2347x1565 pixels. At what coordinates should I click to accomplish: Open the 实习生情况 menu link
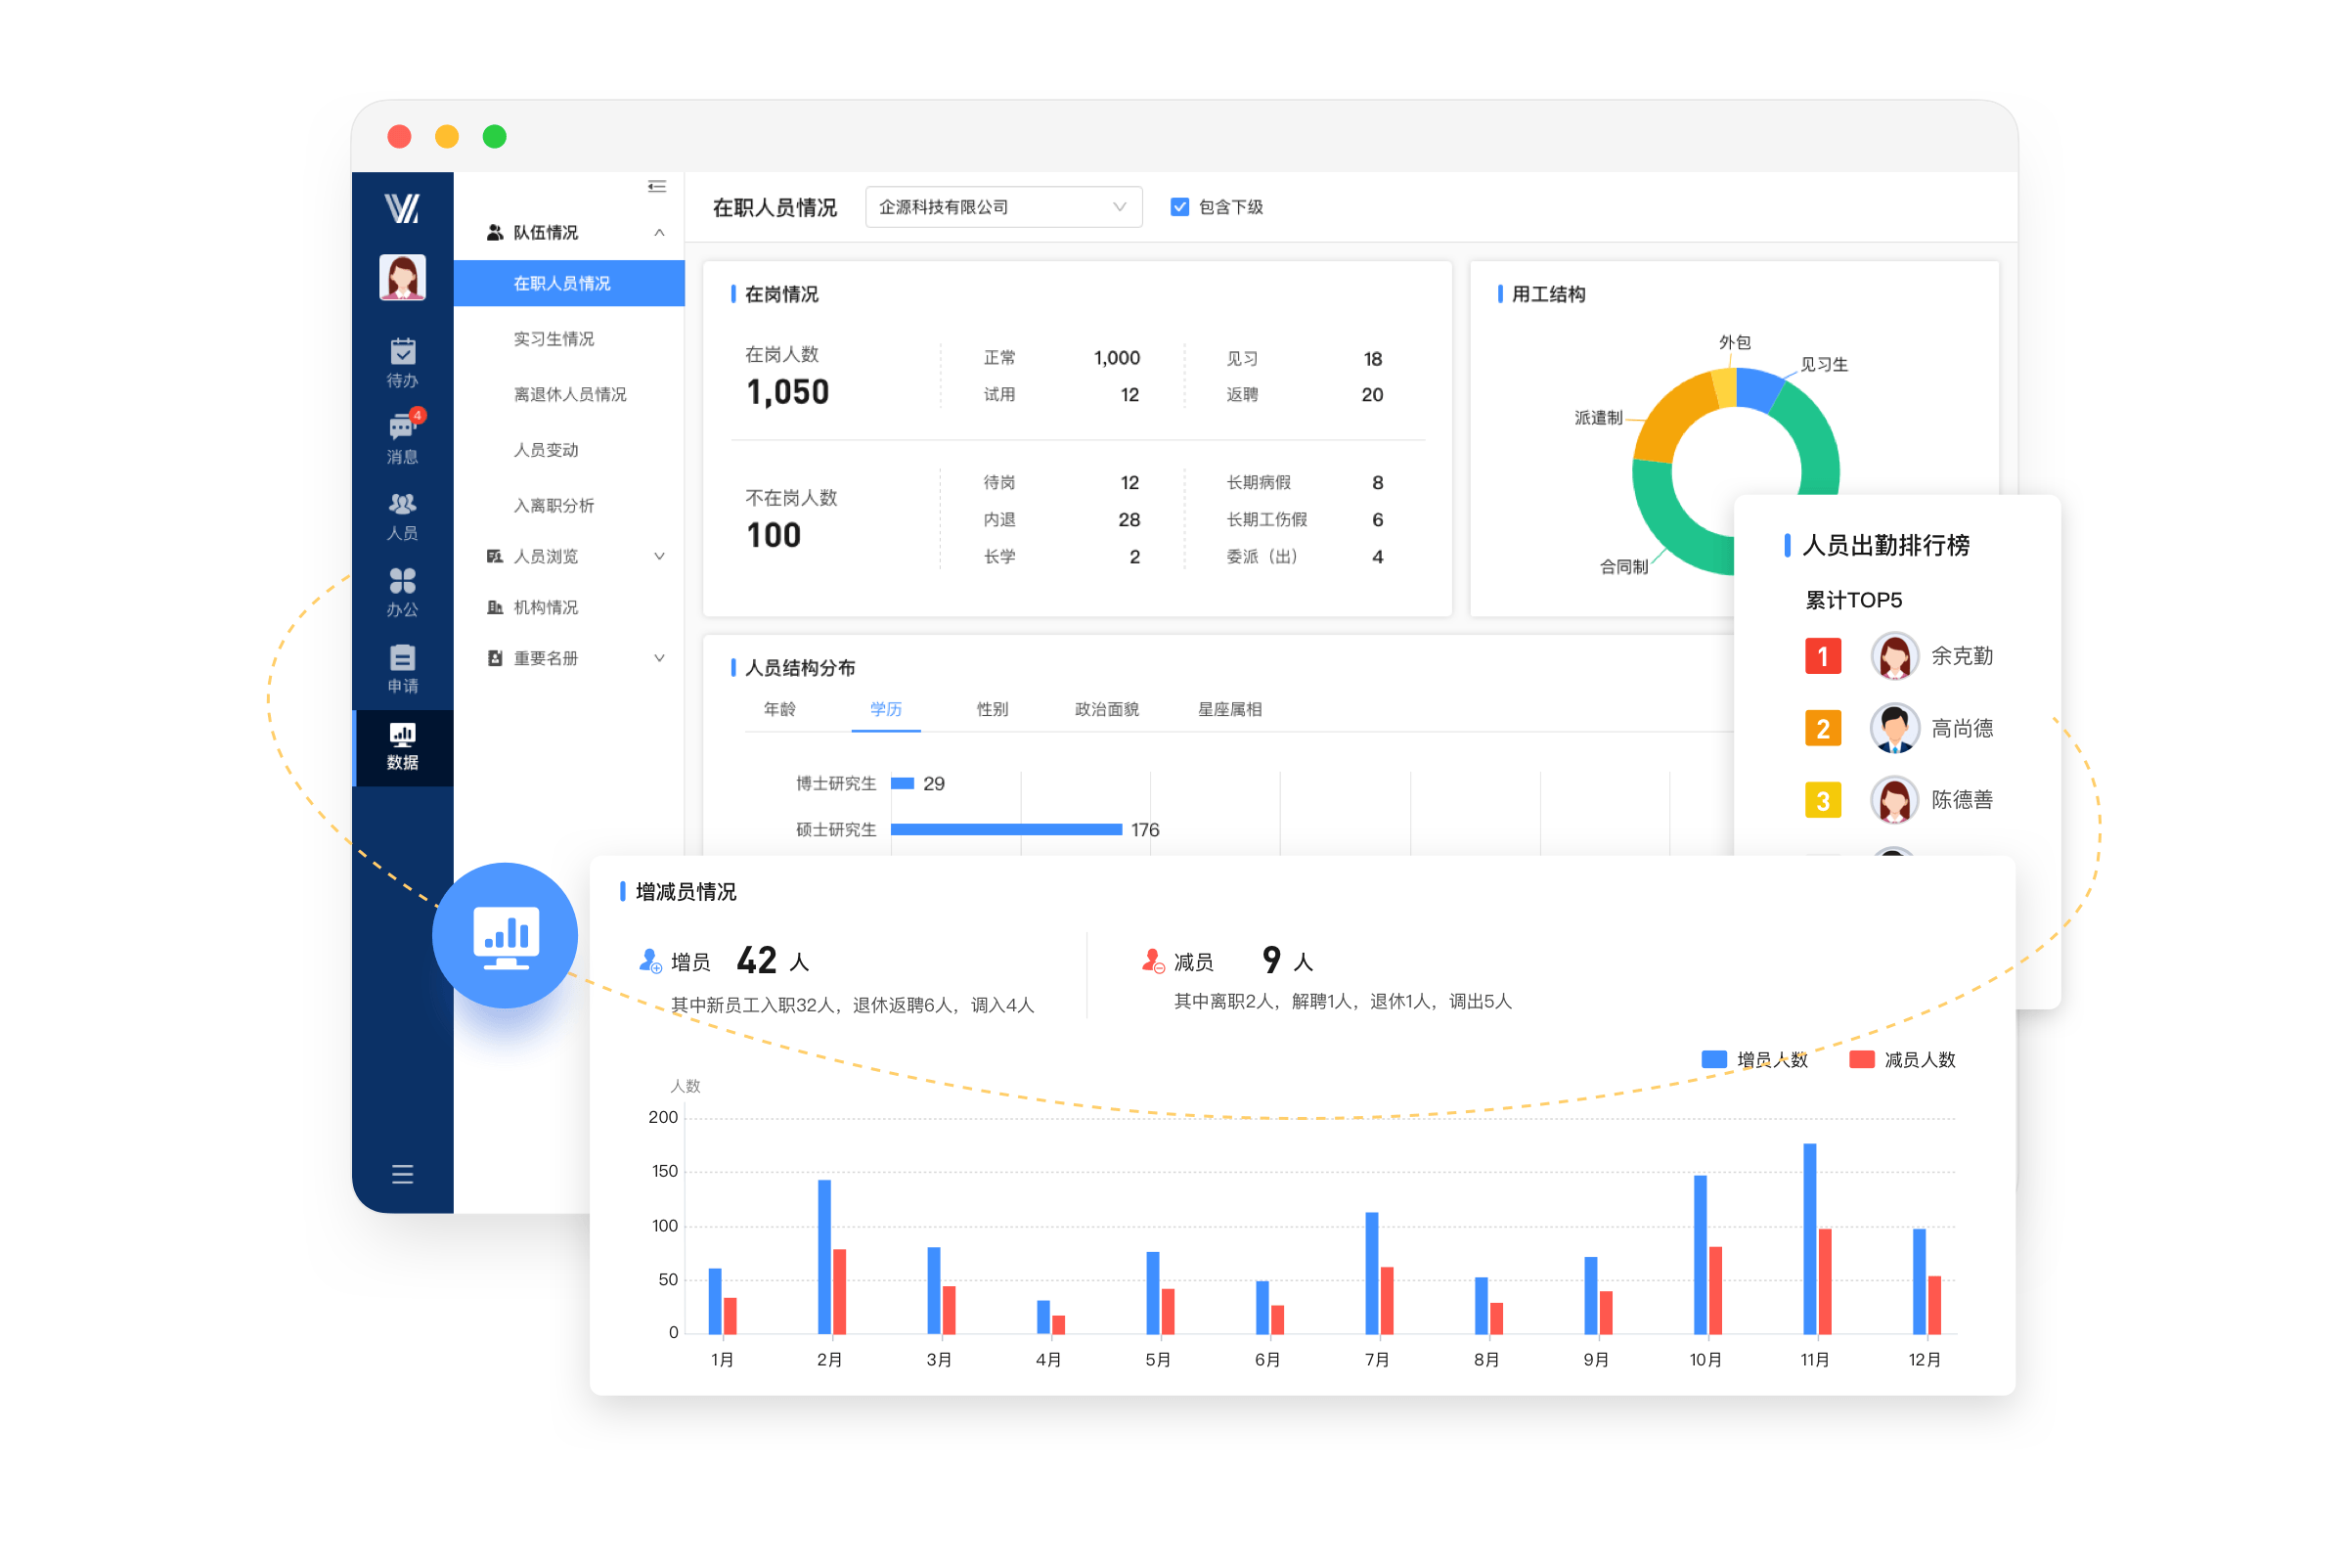point(554,339)
